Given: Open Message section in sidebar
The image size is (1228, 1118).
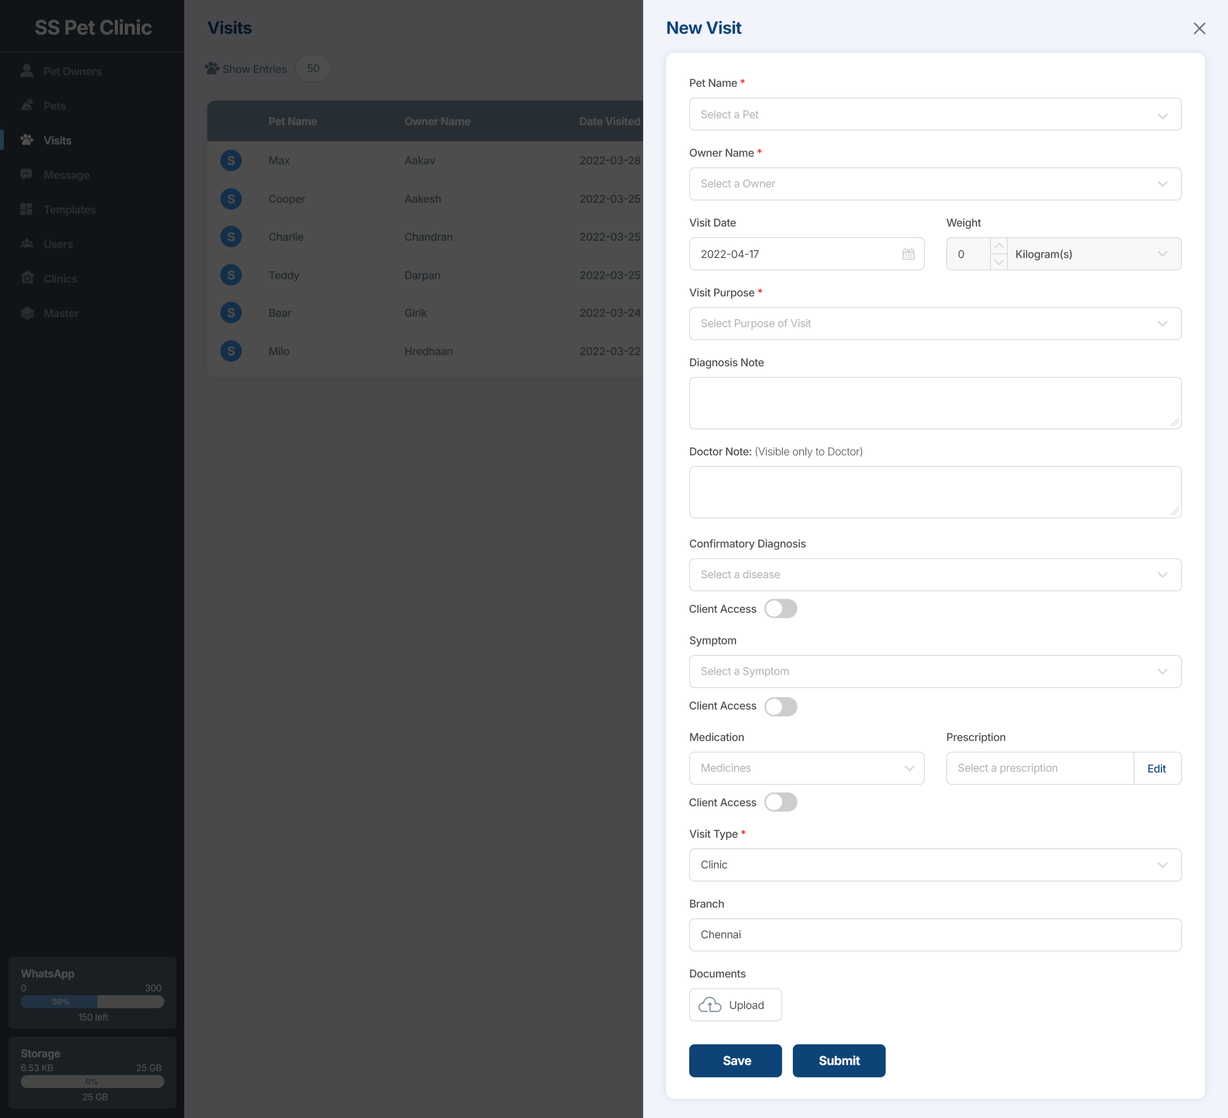Looking at the screenshot, I should [x=66, y=175].
